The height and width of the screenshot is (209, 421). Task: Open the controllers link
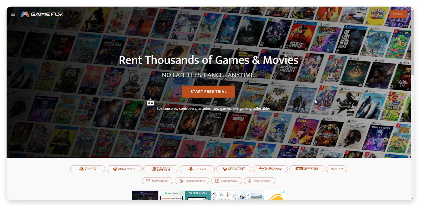point(188,108)
